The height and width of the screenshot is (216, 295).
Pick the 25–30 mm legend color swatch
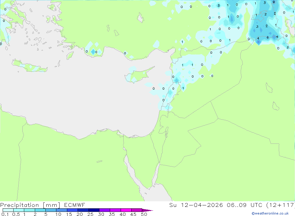coord(94,210)
